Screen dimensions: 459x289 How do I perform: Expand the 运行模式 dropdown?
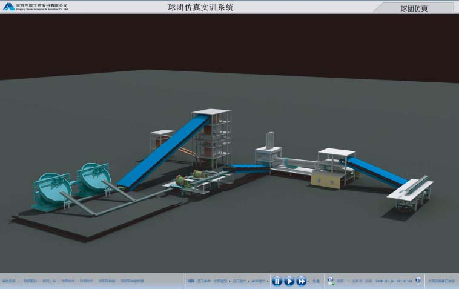click(x=241, y=281)
